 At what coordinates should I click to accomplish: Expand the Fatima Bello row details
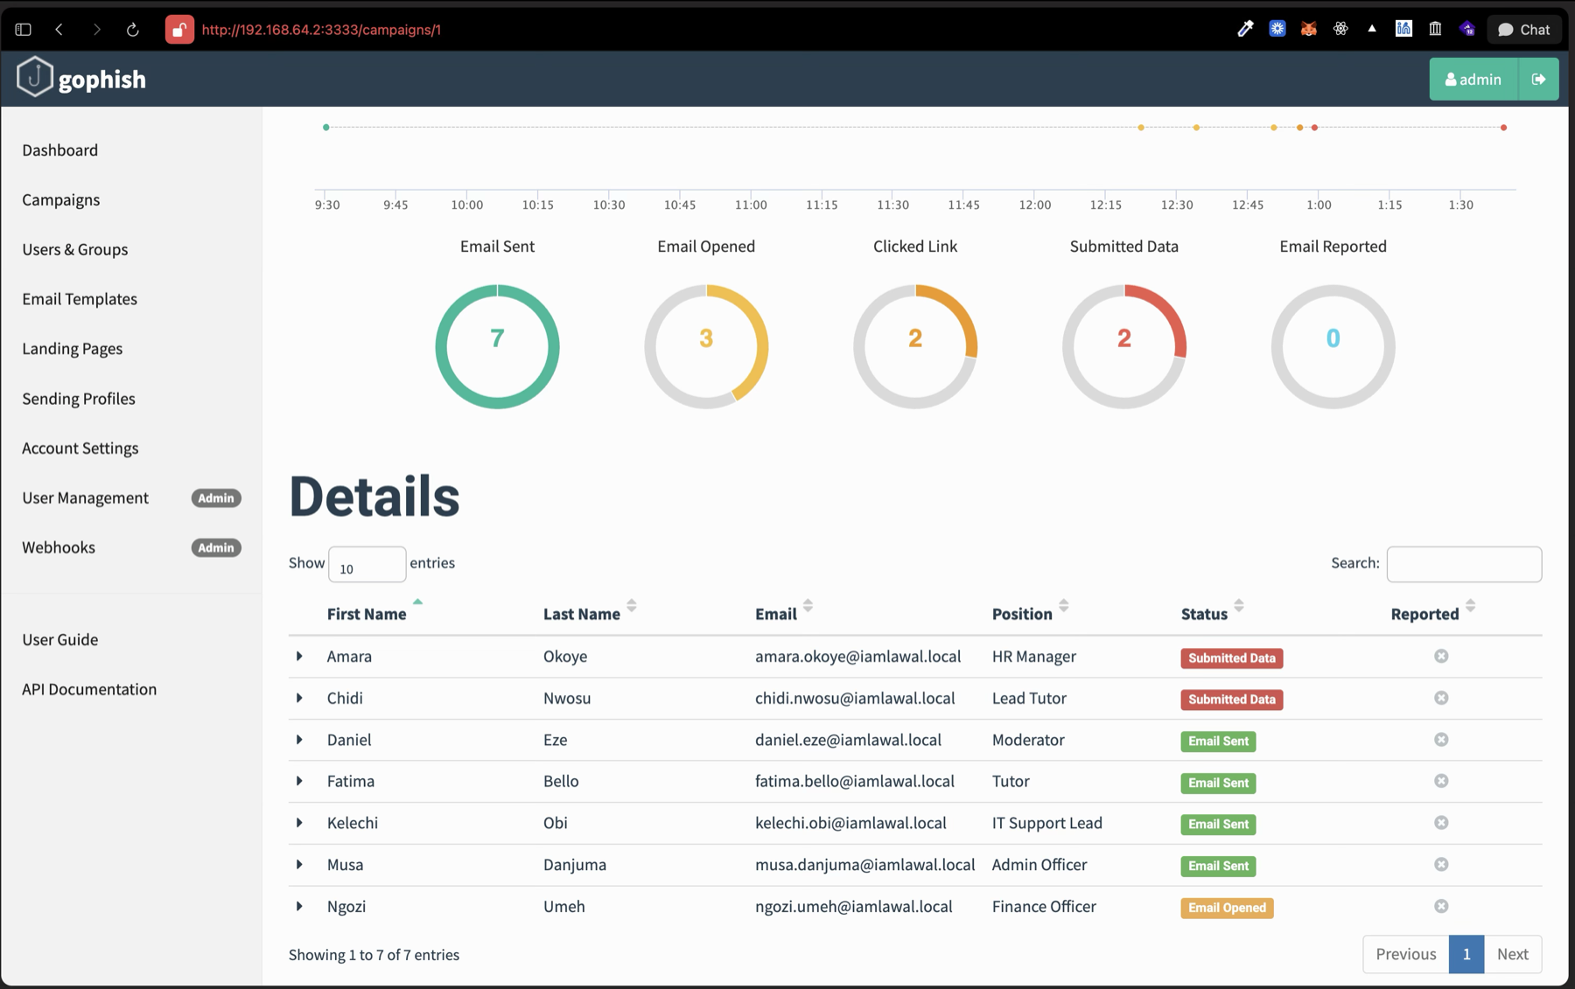tap(299, 781)
